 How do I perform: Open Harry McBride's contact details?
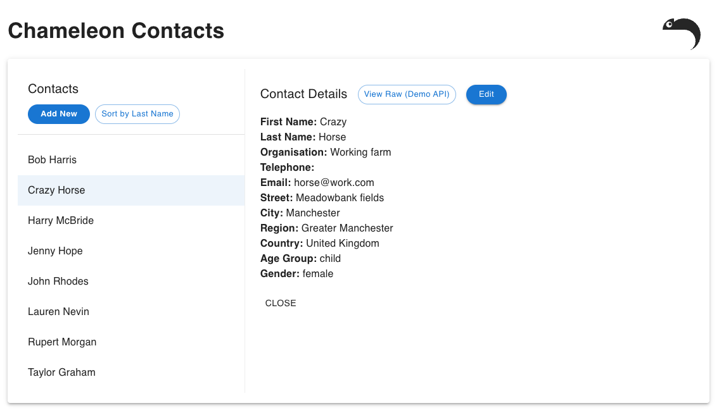tap(61, 221)
